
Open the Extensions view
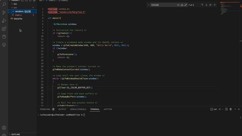[4, 29]
